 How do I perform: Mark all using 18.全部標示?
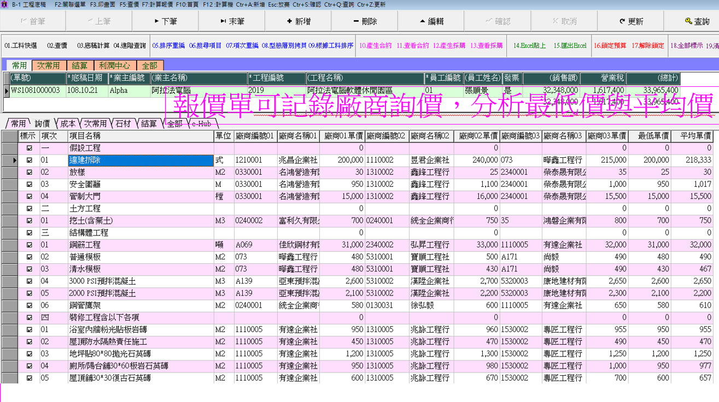coord(686,46)
